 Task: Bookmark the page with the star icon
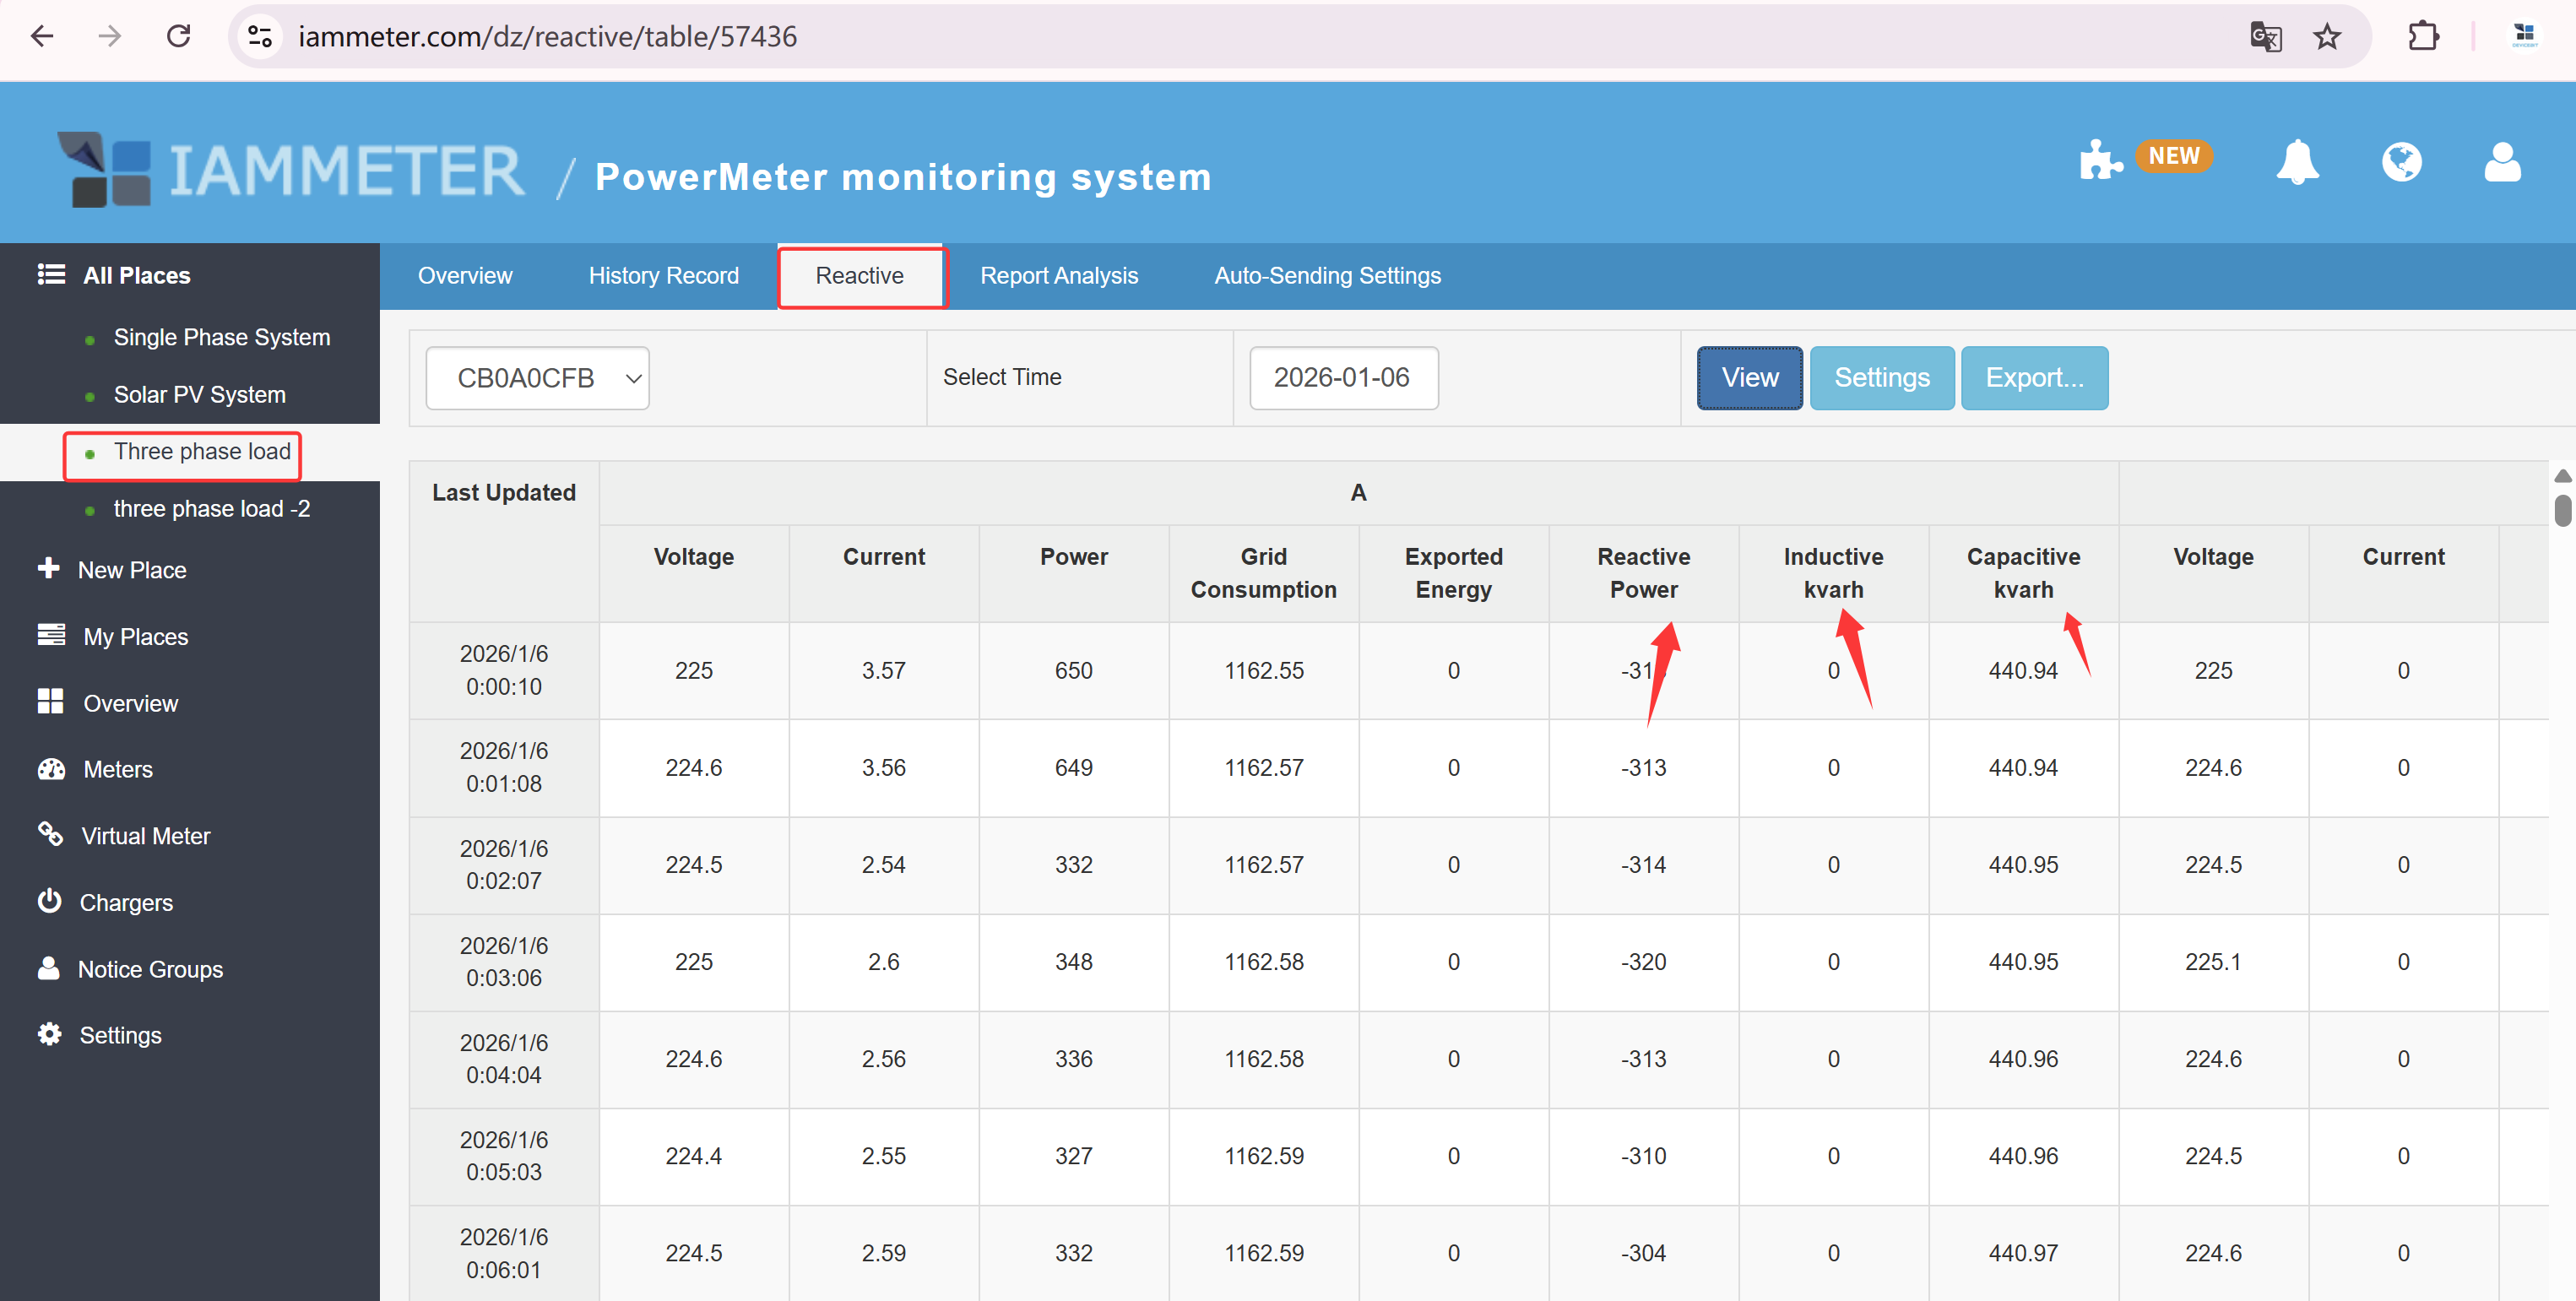2327,37
